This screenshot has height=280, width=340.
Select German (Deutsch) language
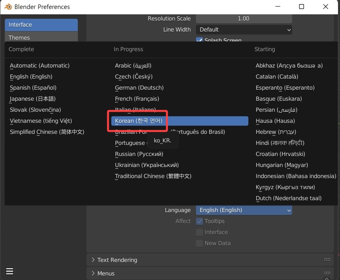coord(139,88)
